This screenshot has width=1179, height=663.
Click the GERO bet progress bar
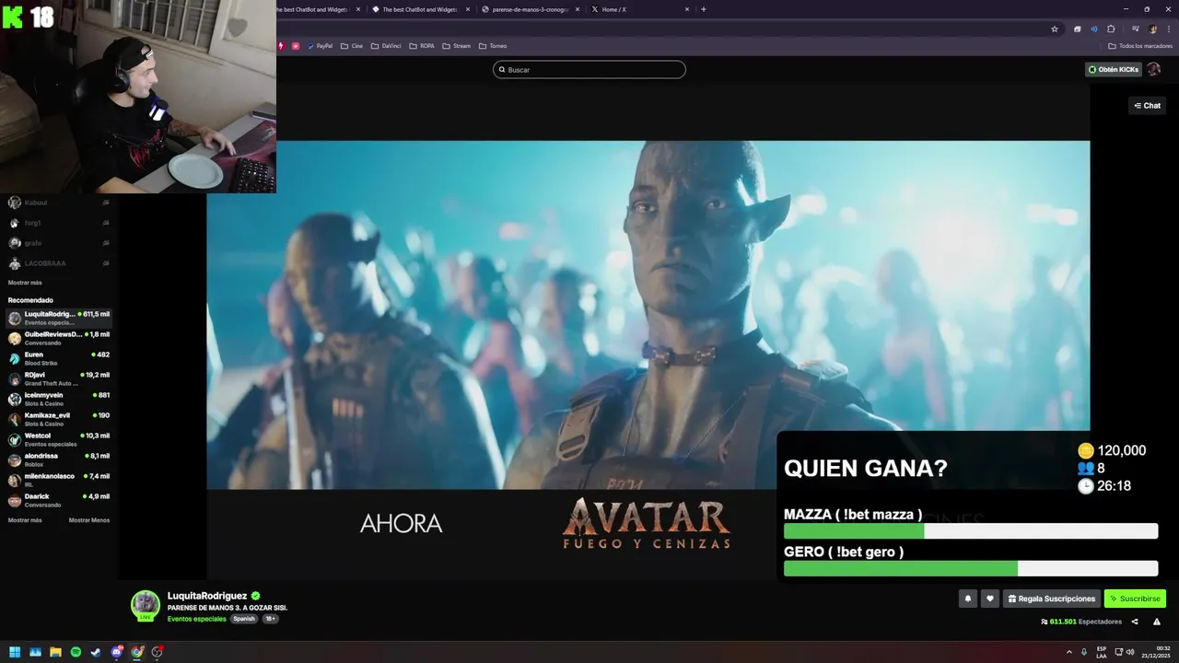[971, 569]
